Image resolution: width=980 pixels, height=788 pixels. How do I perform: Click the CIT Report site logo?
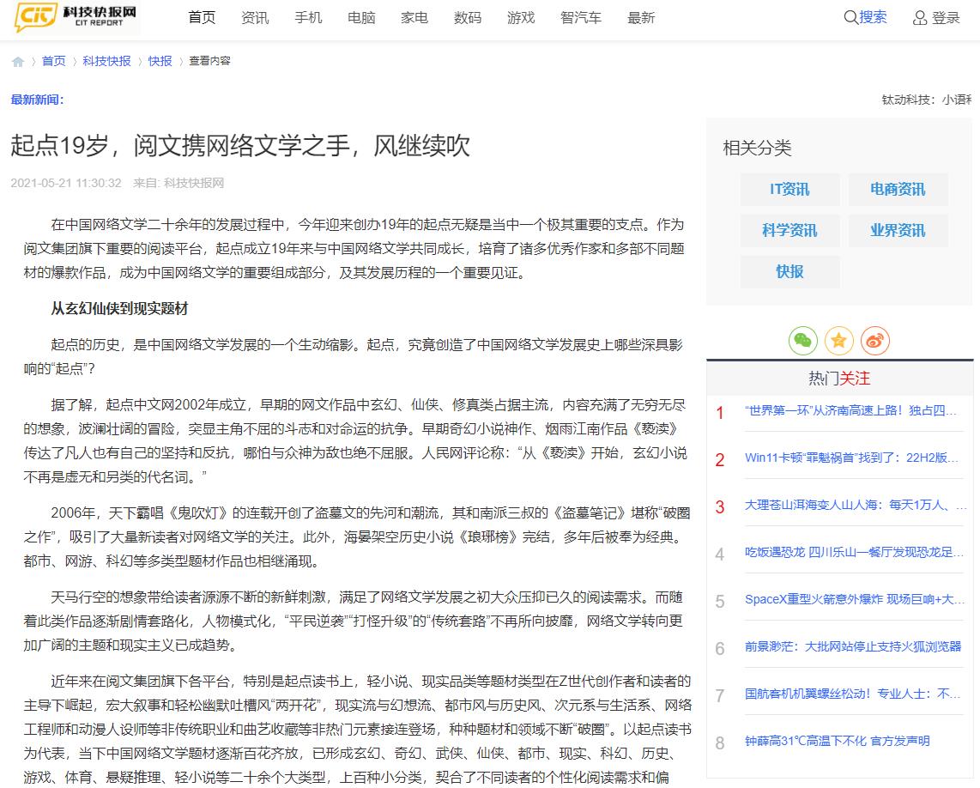click(76, 17)
